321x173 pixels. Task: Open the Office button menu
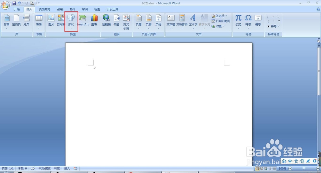[x=5, y=5]
